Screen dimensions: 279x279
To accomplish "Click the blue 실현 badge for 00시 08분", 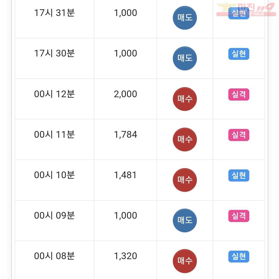I will click(x=239, y=256).
